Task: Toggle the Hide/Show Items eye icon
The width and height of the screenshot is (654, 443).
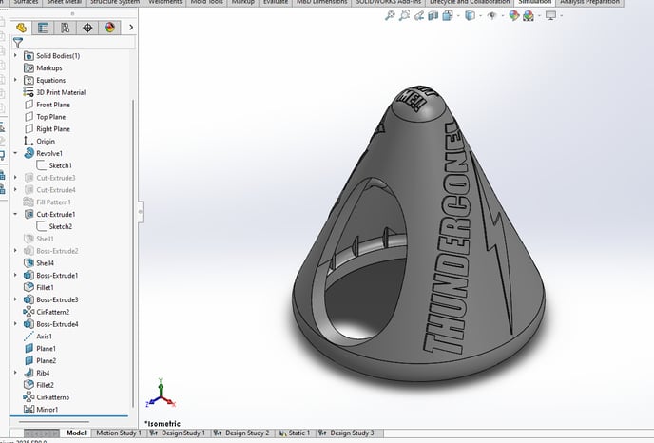Action: click(x=492, y=16)
